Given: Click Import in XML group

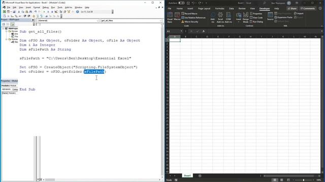Looking at the screenshot, I should 299,14.
